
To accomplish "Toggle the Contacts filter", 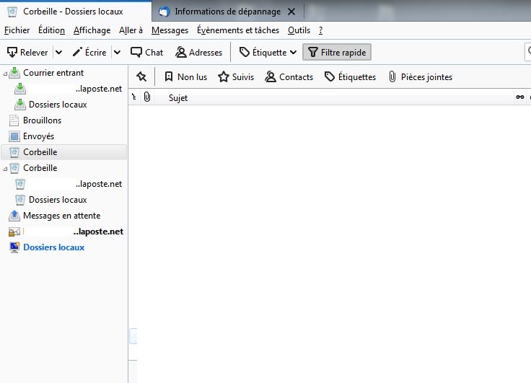I will (289, 77).
